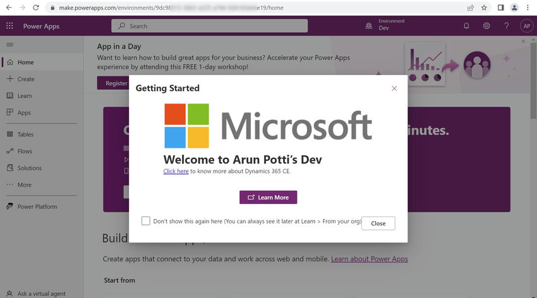Open the browser three-dot menu

(528, 8)
